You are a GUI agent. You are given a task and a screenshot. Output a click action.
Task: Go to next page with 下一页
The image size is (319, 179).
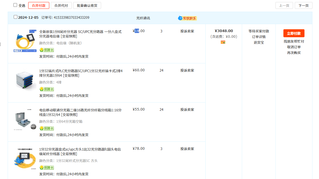(x=303, y=5)
